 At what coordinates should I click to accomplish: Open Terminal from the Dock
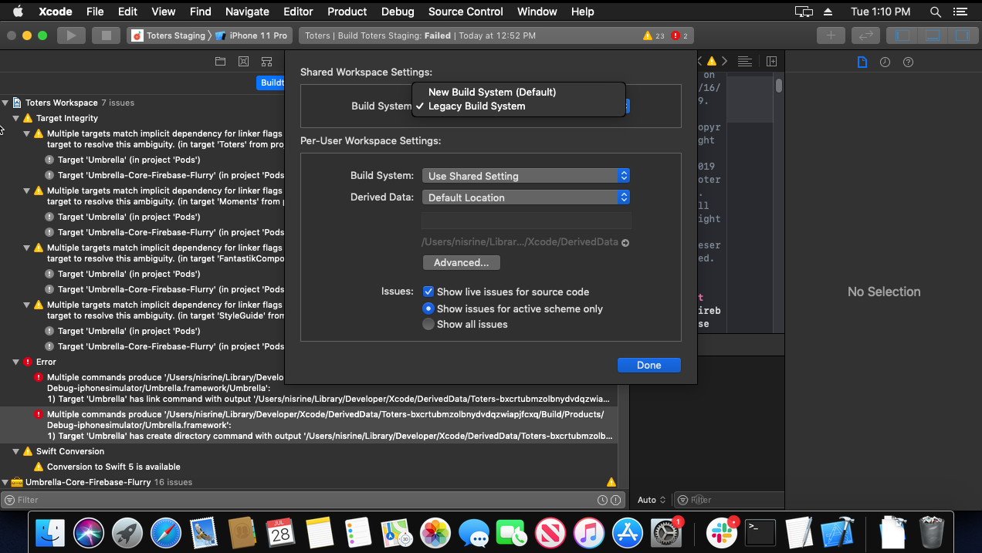click(x=760, y=533)
